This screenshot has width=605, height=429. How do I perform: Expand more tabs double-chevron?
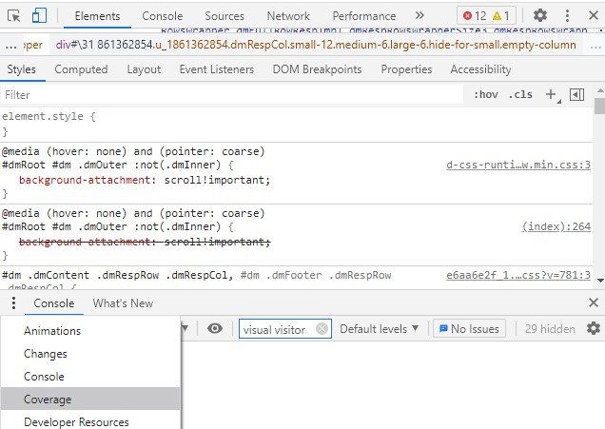click(420, 16)
